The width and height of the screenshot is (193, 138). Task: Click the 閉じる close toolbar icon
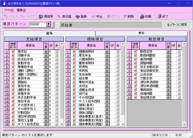[x=109, y=16]
